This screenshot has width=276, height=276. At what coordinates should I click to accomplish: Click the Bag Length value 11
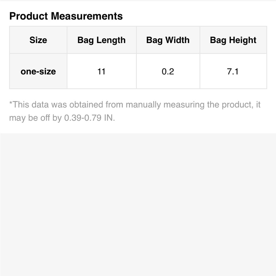click(102, 71)
